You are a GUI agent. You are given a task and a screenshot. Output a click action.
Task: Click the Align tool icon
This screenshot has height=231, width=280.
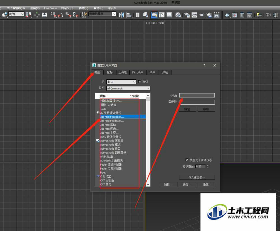click(x=129, y=15)
